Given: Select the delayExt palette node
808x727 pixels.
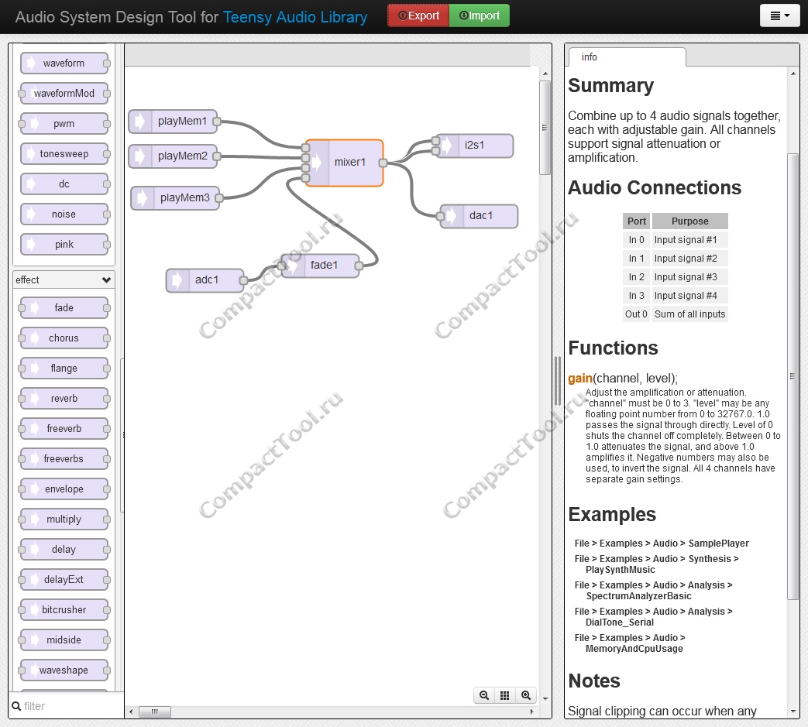Looking at the screenshot, I should click(x=64, y=580).
